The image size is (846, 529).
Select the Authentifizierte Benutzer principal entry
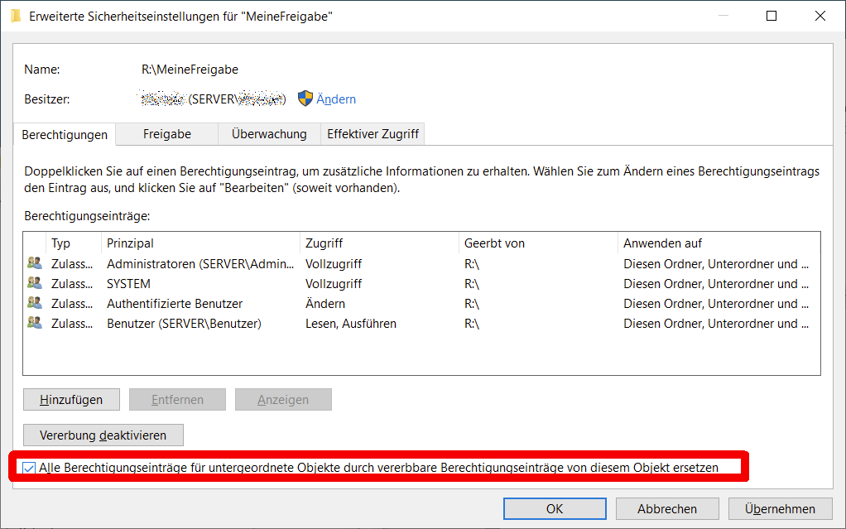pos(175,304)
